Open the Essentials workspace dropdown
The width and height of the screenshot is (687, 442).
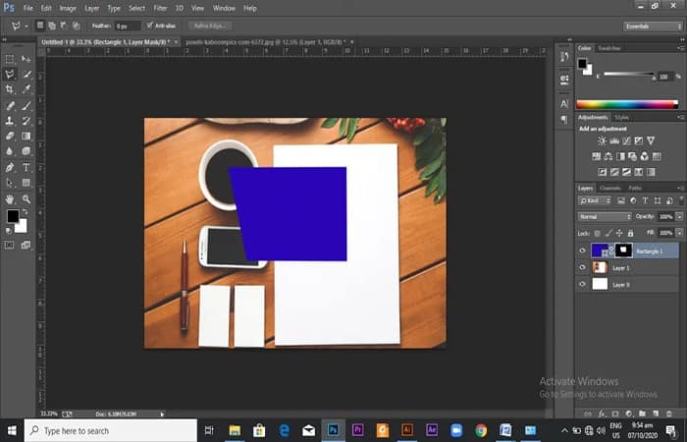(x=653, y=27)
